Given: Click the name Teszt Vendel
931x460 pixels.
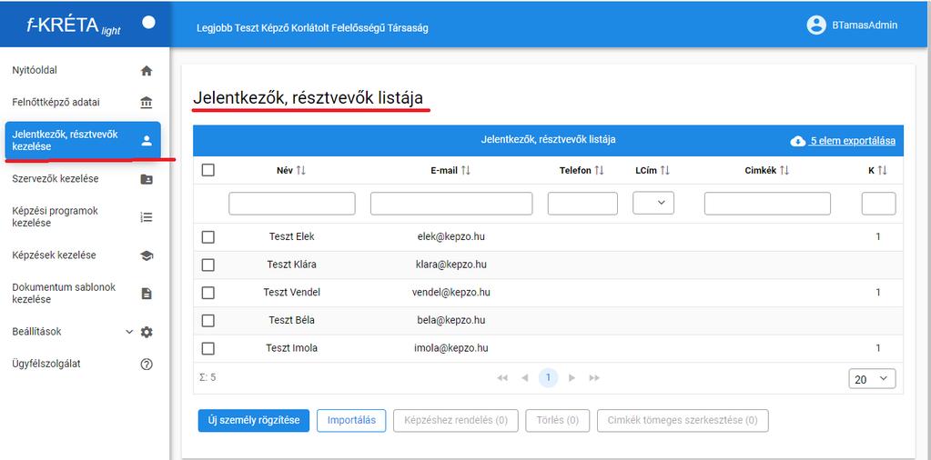Looking at the screenshot, I should tap(291, 292).
